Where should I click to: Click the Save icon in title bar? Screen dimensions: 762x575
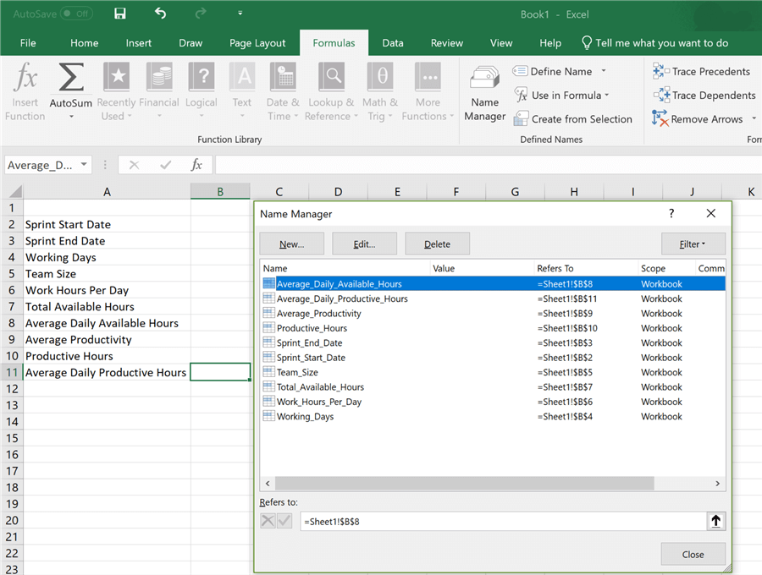point(119,14)
